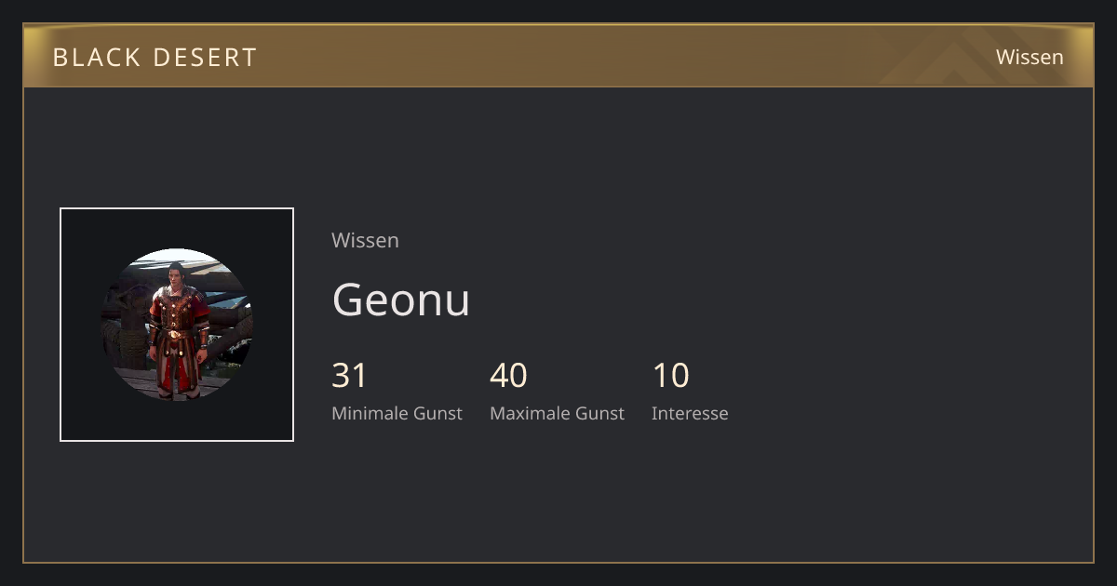Click the Maximale Gunst label
Image resolution: width=1117 pixels, height=586 pixels.
click(x=557, y=413)
